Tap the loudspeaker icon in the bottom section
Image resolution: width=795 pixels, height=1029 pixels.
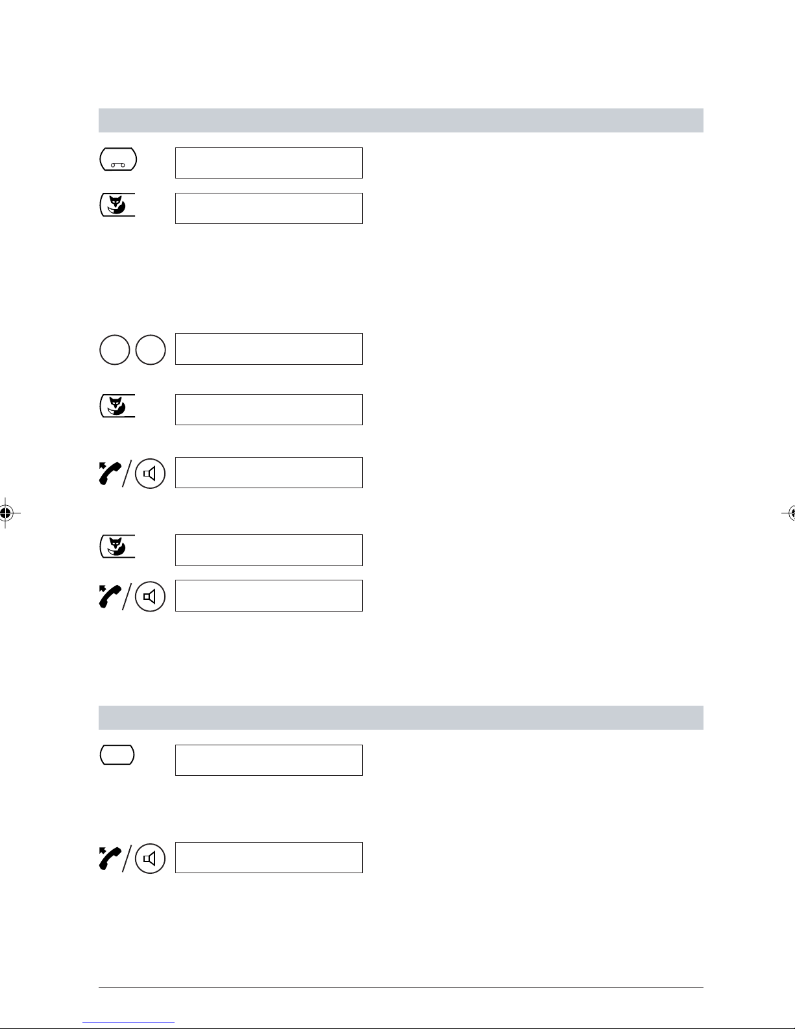pos(150,858)
